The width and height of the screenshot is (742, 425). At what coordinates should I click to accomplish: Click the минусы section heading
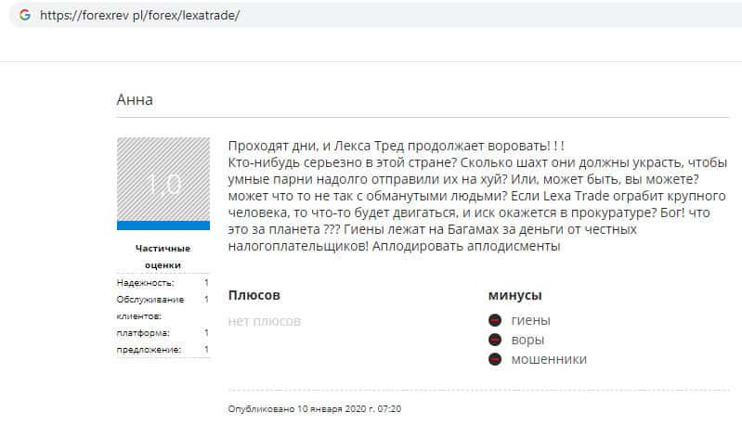click(x=515, y=295)
